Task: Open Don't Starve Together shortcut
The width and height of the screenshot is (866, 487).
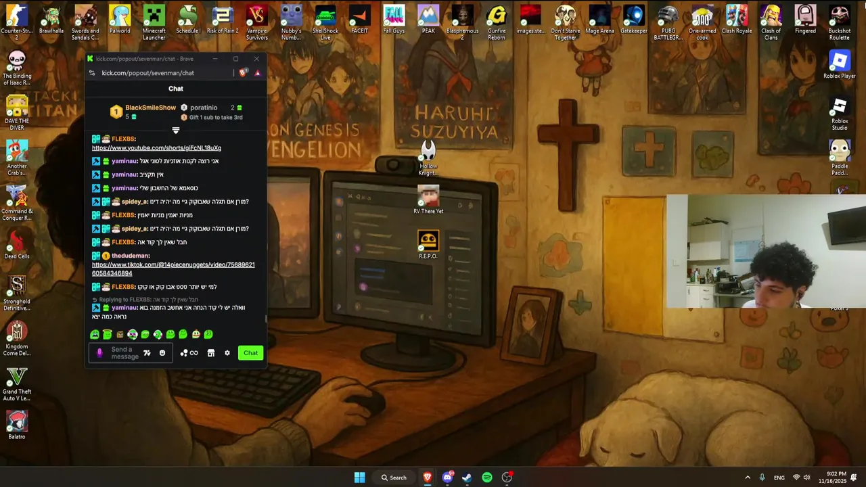Action: [x=565, y=22]
